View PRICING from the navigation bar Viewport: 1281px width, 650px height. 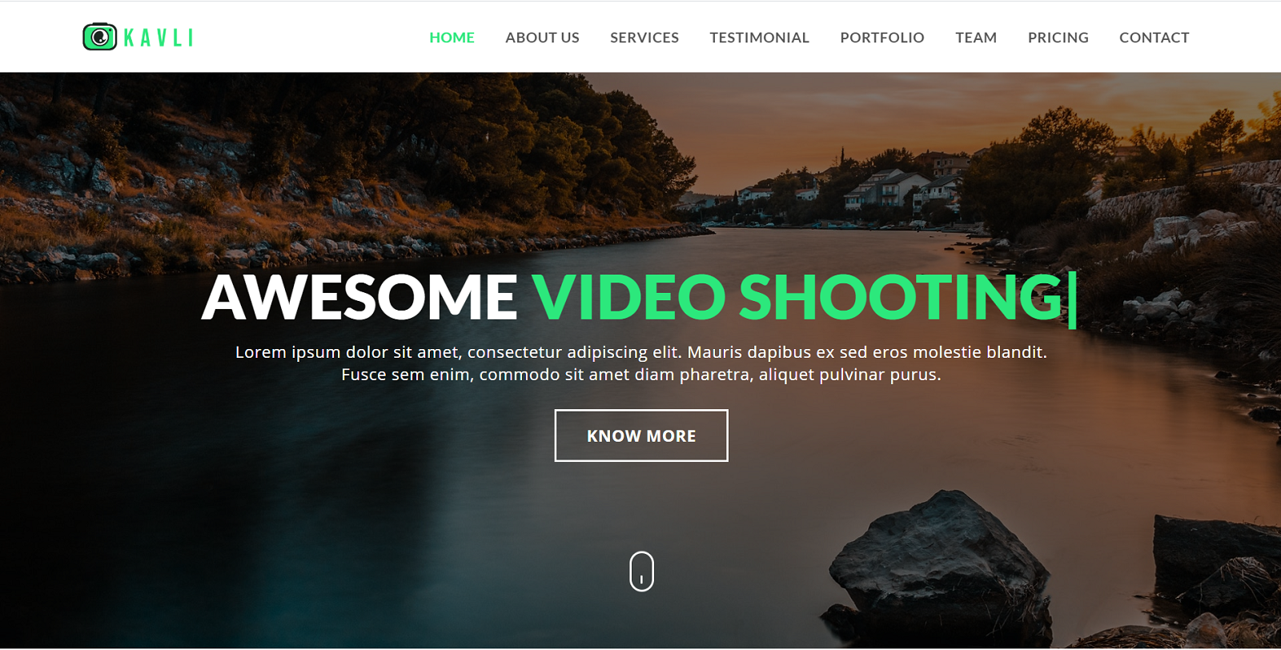1058,38
